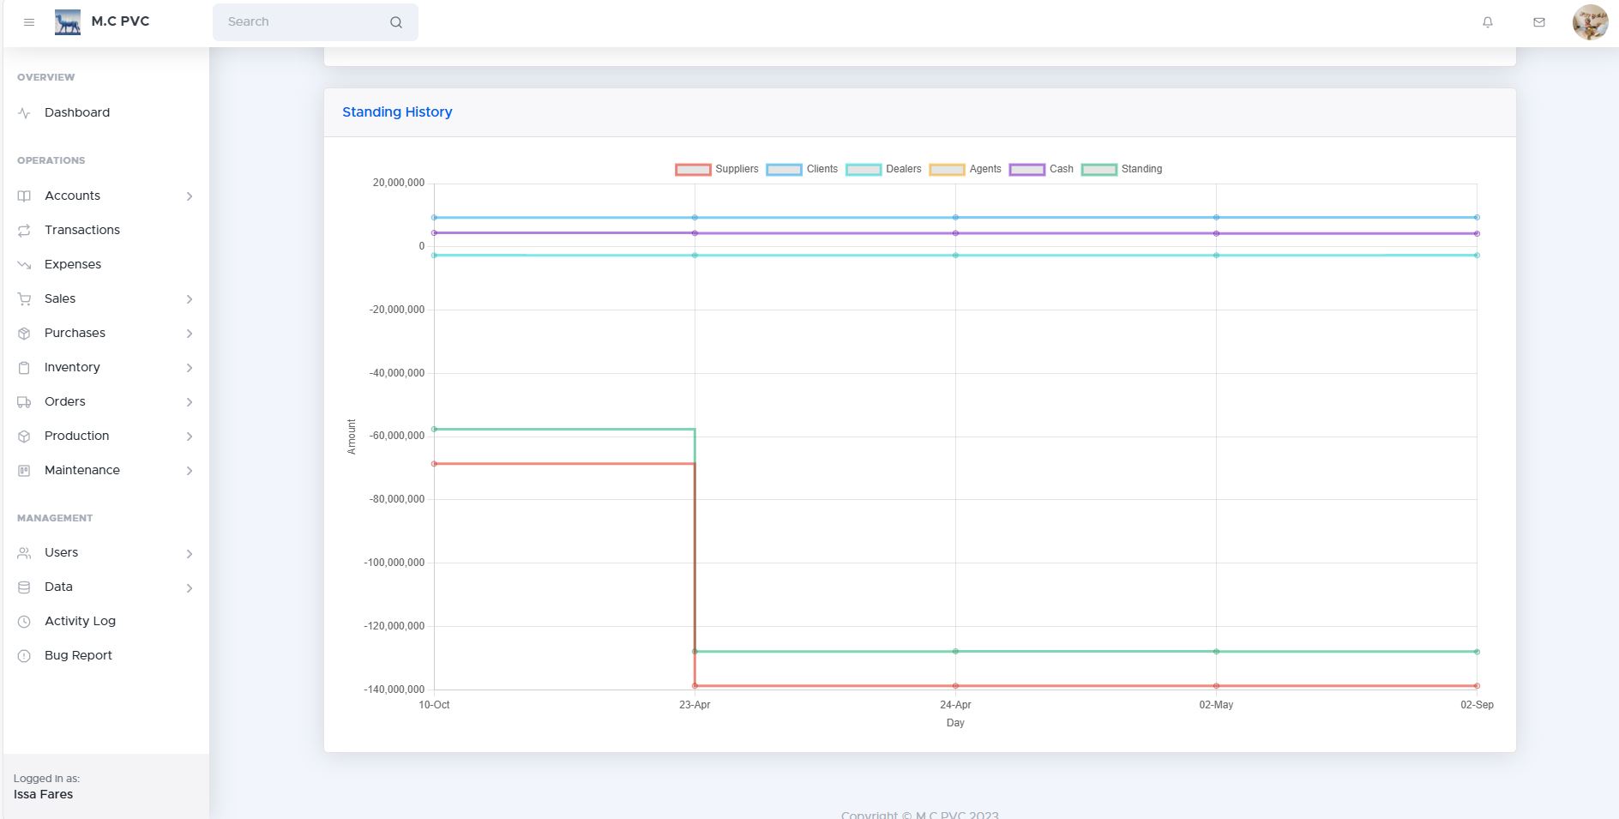The height and width of the screenshot is (819, 1619).
Task: Click the search magnifier icon
Action: tap(396, 22)
